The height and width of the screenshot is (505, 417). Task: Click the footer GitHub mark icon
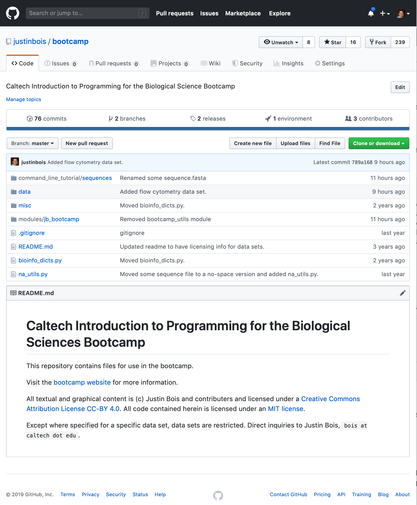point(218,496)
